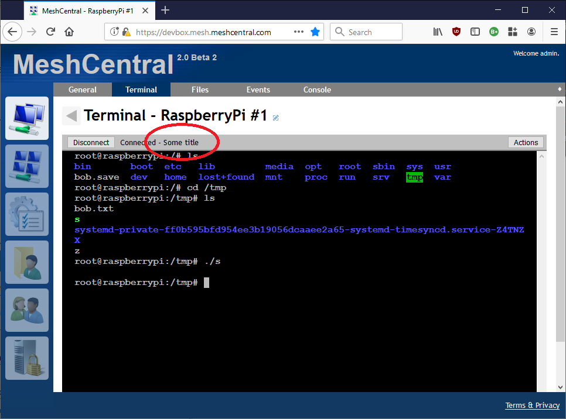Open the Firefox hamburger menu
The image size is (566, 419).
pyautogui.click(x=554, y=32)
